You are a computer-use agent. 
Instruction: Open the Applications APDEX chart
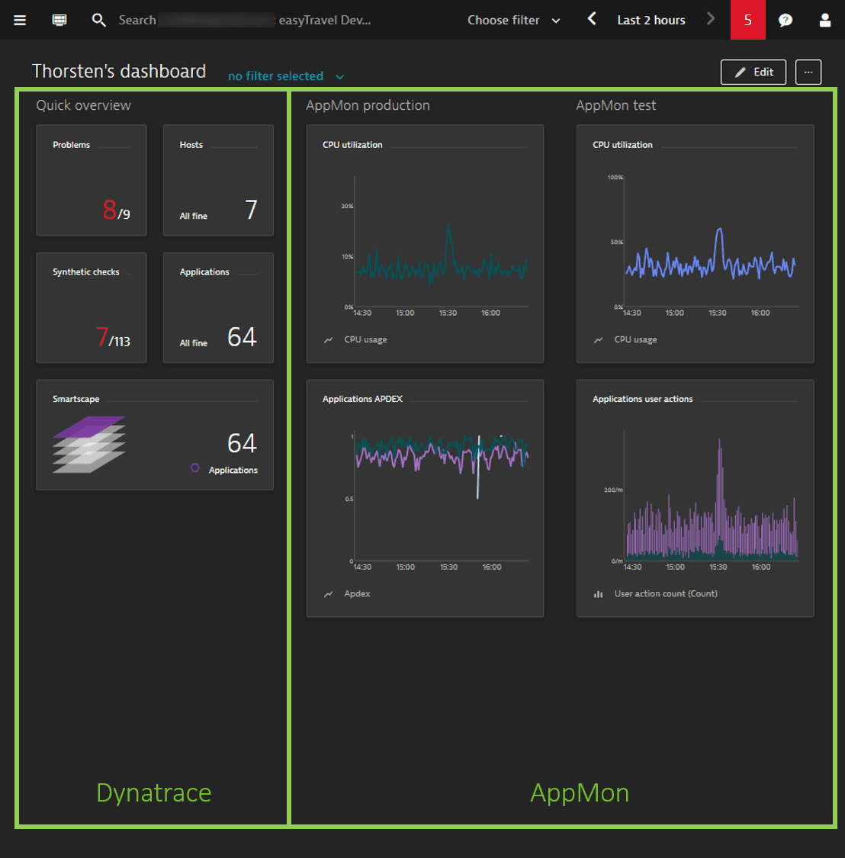coord(425,498)
